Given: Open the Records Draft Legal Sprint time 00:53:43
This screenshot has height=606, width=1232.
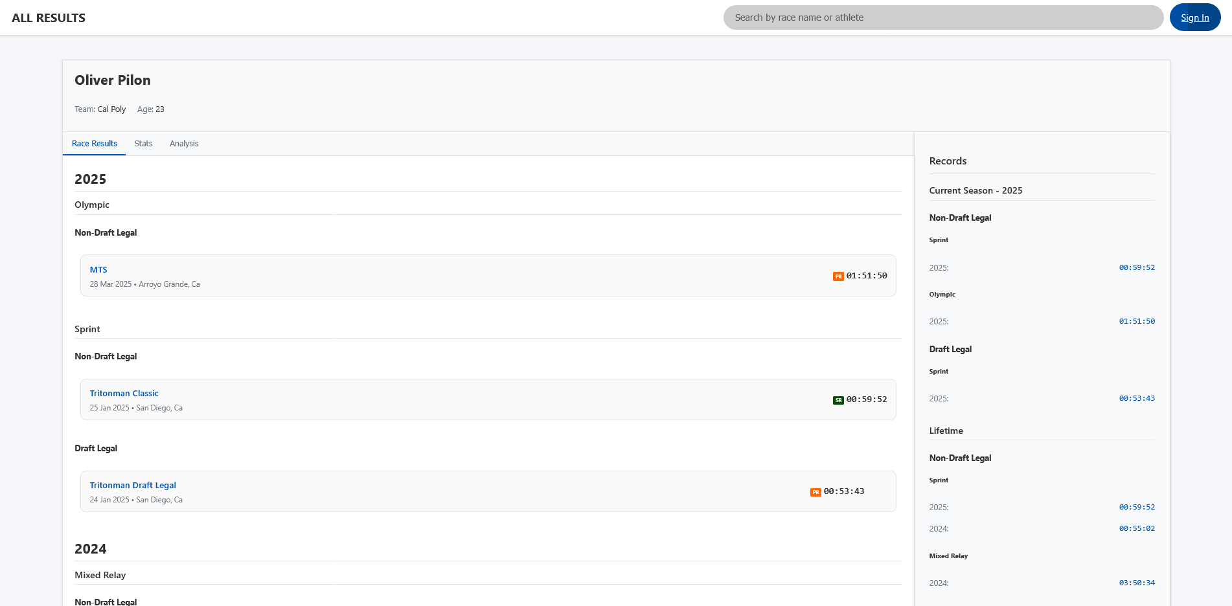Looking at the screenshot, I should pyautogui.click(x=1137, y=398).
